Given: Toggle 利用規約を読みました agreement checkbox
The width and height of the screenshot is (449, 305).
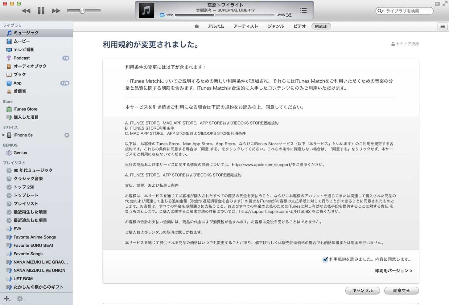Looking at the screenshot, I should pyautogui.click(x=325, y=259).
